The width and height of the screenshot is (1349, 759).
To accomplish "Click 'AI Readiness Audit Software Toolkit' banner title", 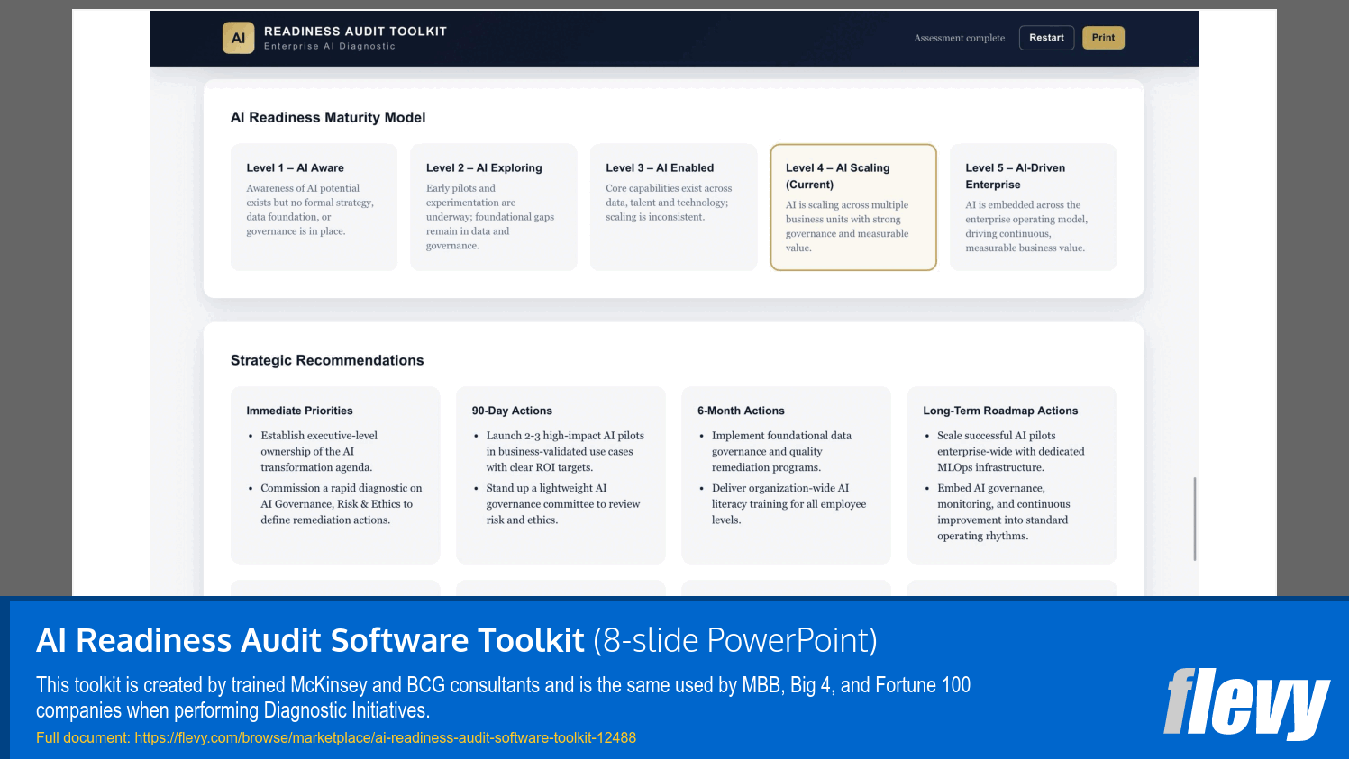I will [310, 640].
